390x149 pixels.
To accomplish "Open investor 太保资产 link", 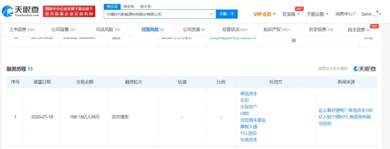I will (249, 107).
